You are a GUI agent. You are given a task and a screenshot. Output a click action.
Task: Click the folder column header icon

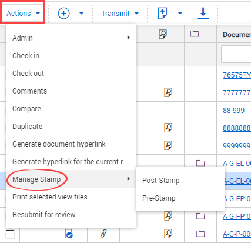click(x=195, y=34)
